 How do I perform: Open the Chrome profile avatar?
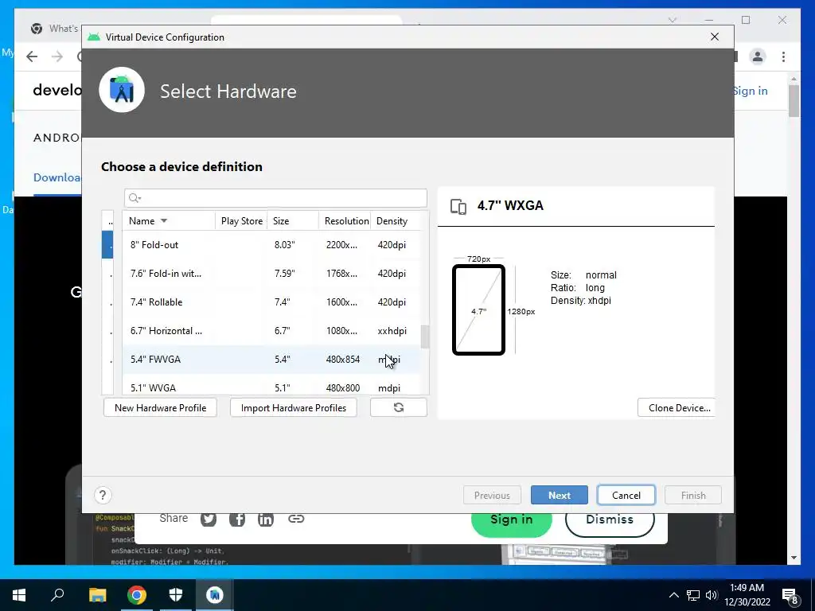(x=758, y=56)
